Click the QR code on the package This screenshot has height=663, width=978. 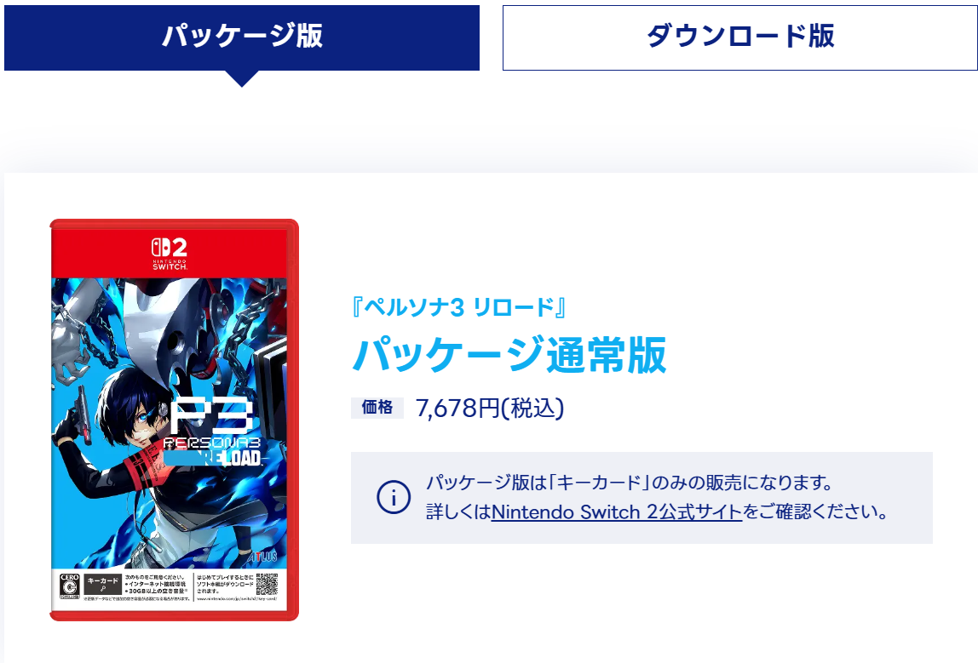[267, 584]
